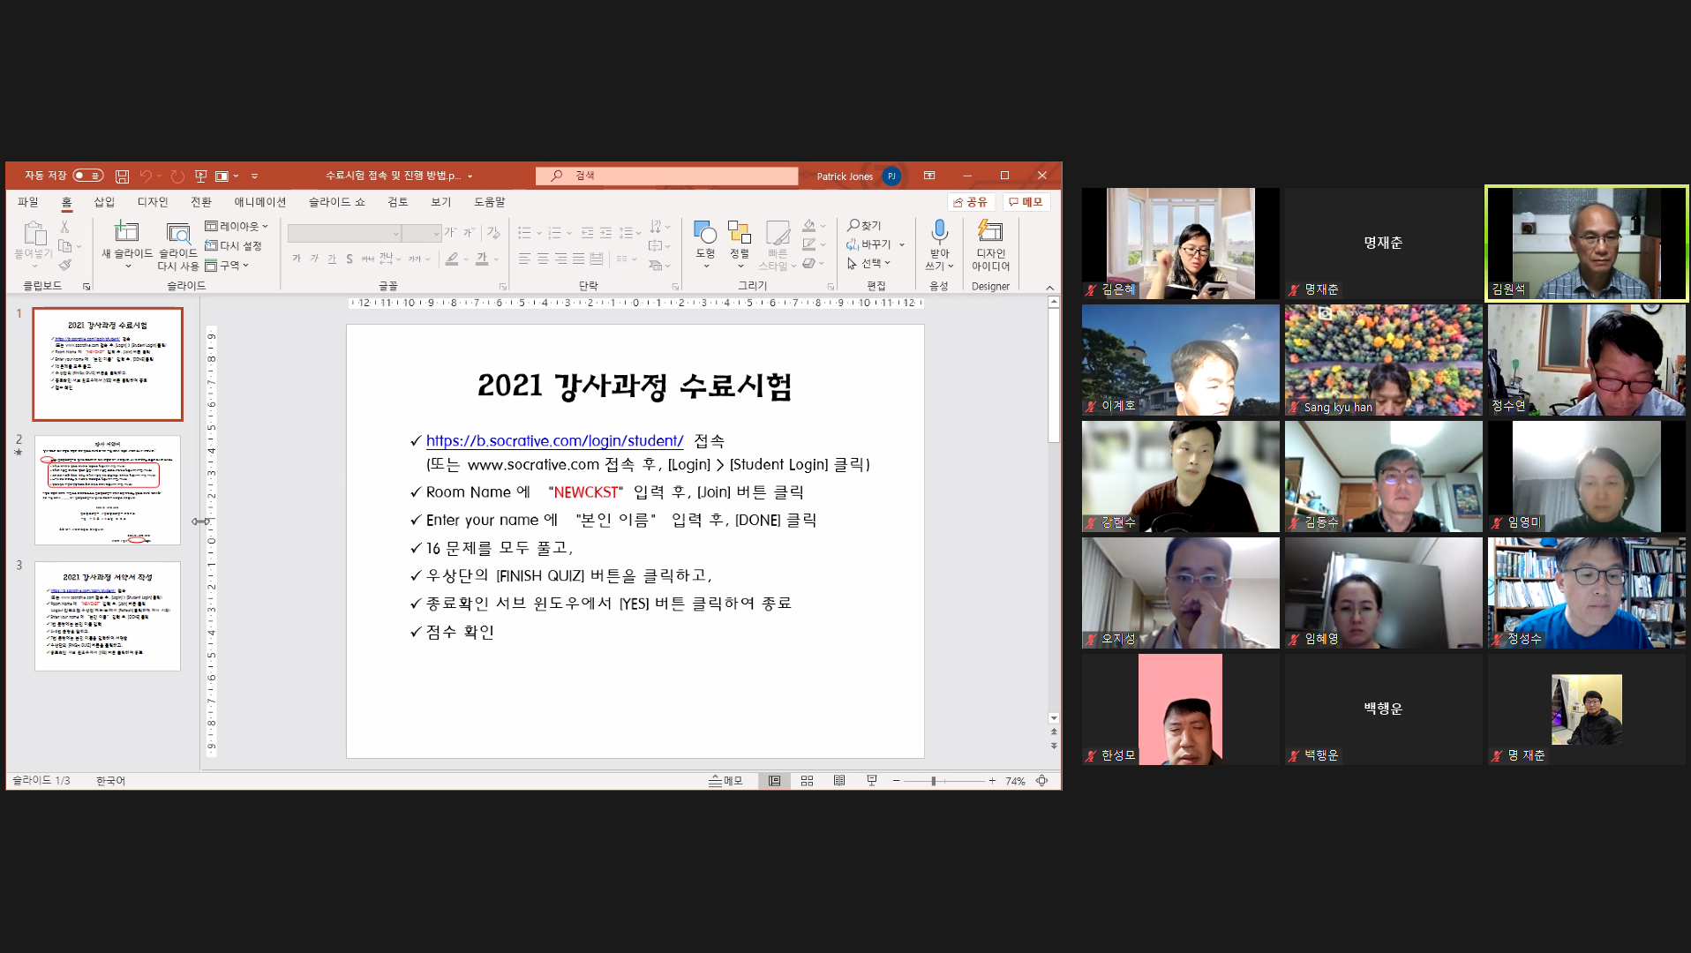This screenshot has height=953, width=1691.
Task: Open the Transitions (전환) tab
Action: 201,202
